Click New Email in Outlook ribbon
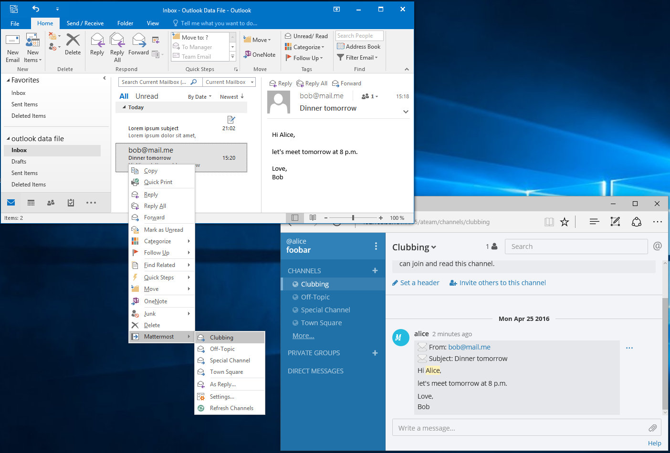670x453 pixels. 13,48
